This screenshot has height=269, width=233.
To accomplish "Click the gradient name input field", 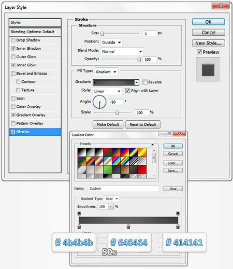I will tap(124, 189).
